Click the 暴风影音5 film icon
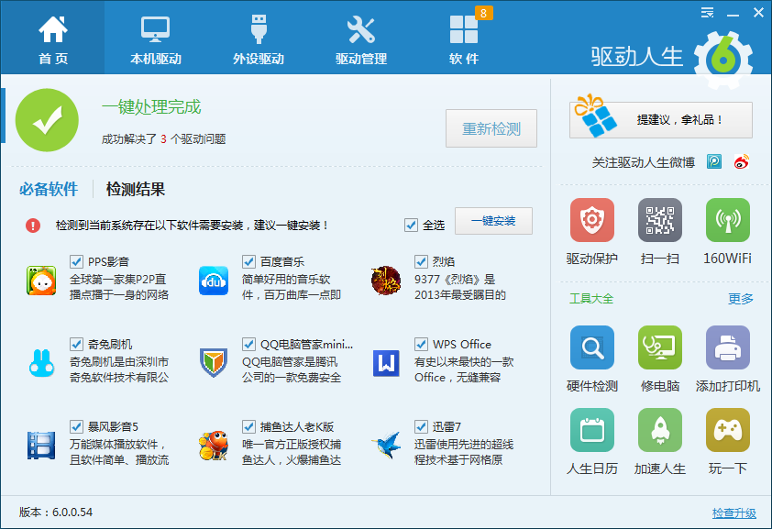Viewport: 772px width, 529px height. (41, 446)
